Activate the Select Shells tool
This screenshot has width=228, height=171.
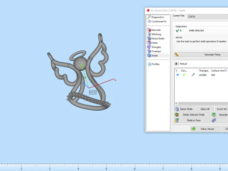185,109
